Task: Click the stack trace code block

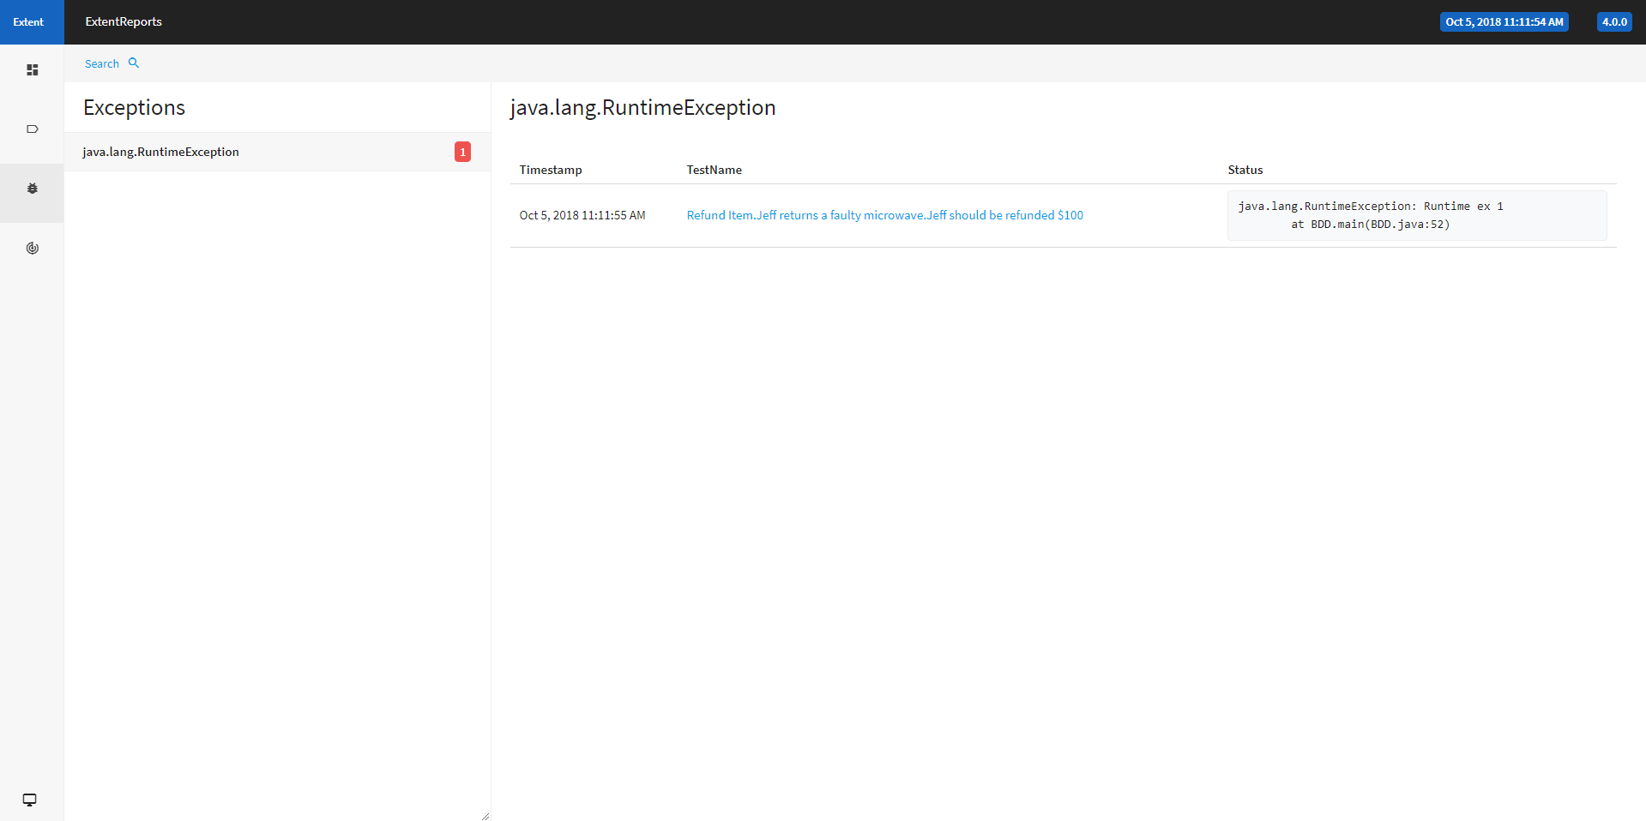Action: tap(1416, 215)
